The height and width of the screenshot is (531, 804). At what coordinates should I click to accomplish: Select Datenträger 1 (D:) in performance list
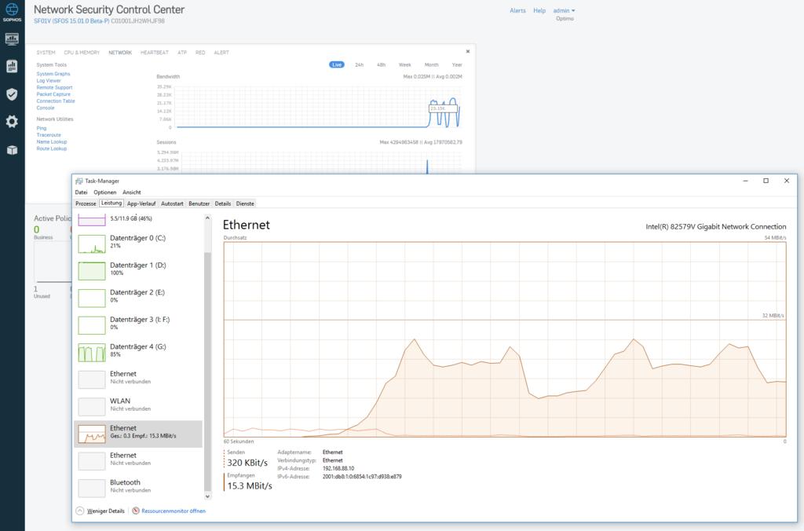pos(138,271)
